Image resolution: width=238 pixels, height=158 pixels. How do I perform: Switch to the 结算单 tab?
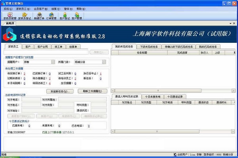coord(73,47)
